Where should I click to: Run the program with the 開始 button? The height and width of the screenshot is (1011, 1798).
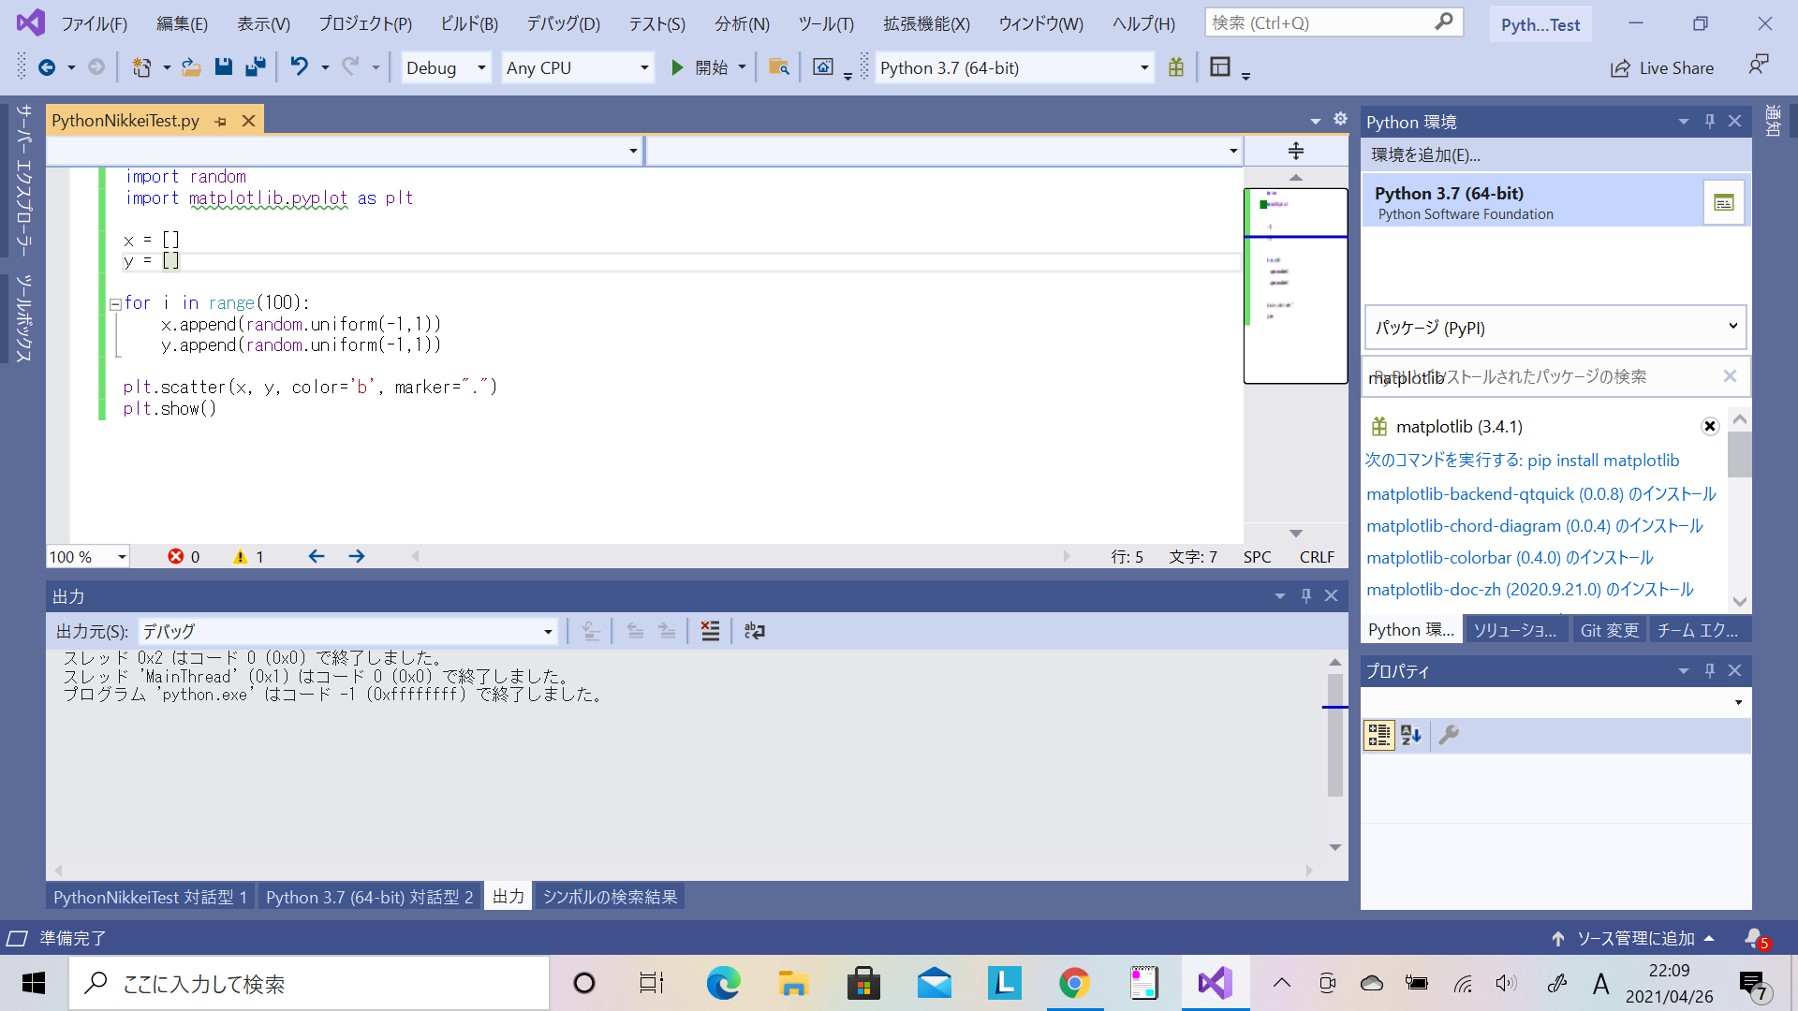[699, 67]
